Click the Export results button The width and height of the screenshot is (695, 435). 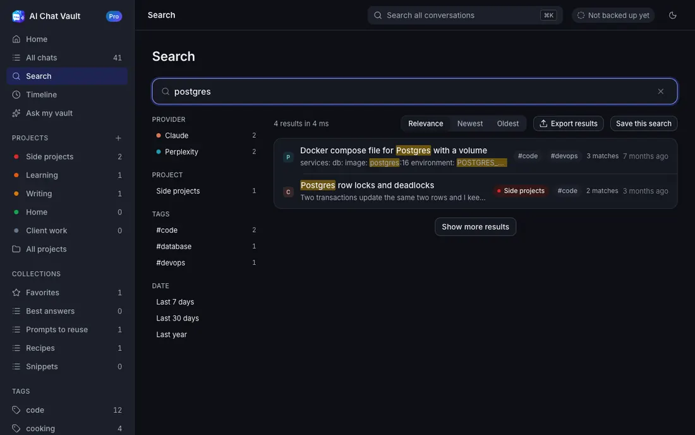coord(568,124)
